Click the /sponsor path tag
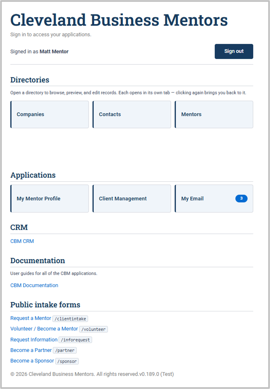 coord(67,361)
